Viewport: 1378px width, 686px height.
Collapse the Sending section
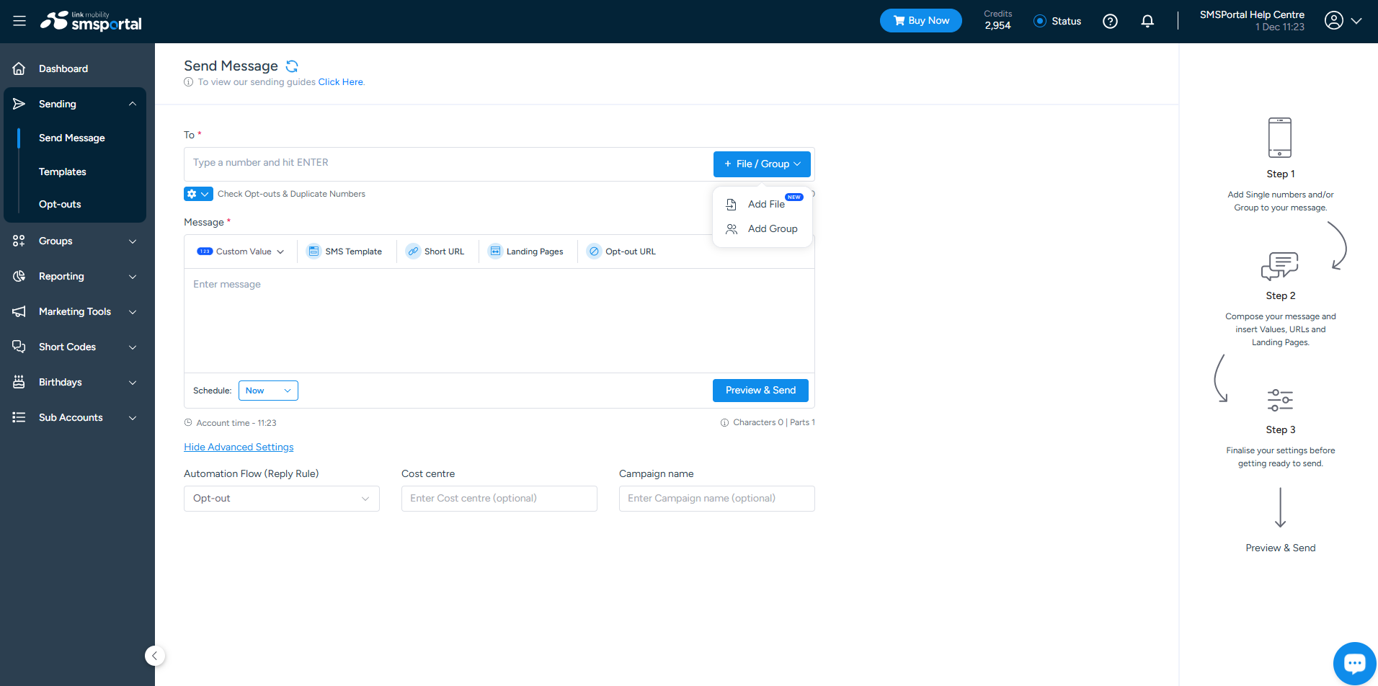(x=75, y=104)
